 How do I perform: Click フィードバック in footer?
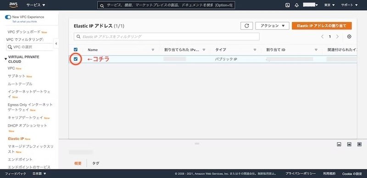[16, 174]
